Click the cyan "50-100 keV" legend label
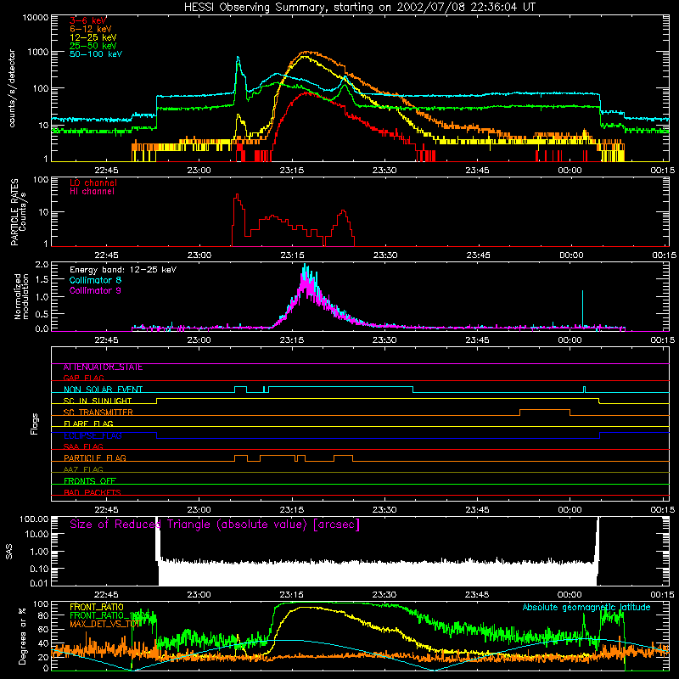Screen dimensions: 679x679 click(x=96, y=54)
